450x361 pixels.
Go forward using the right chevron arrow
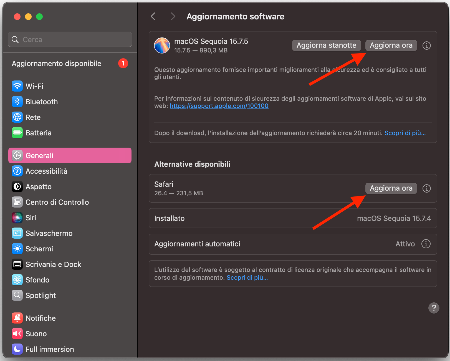pos(173,16)
